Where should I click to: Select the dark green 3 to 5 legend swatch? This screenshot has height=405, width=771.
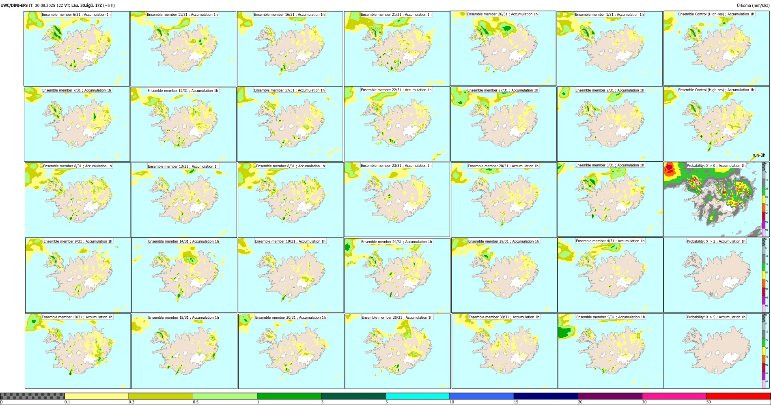353,396
